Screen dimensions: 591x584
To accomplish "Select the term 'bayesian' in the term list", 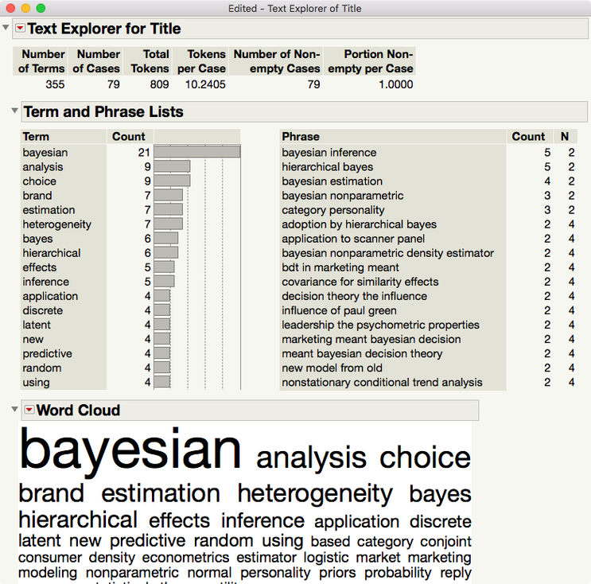I will click(x=45, y=152).
